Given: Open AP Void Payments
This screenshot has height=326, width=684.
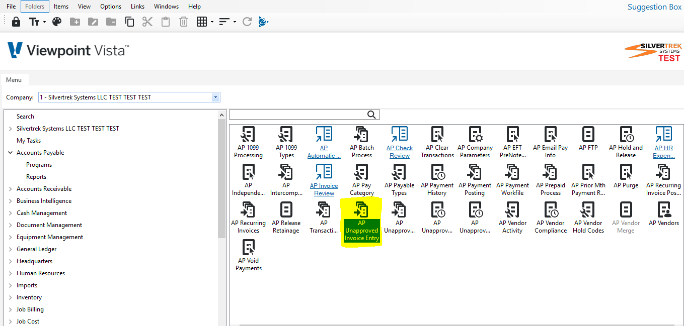Looking at the screenshot, I should coord(248,255).
